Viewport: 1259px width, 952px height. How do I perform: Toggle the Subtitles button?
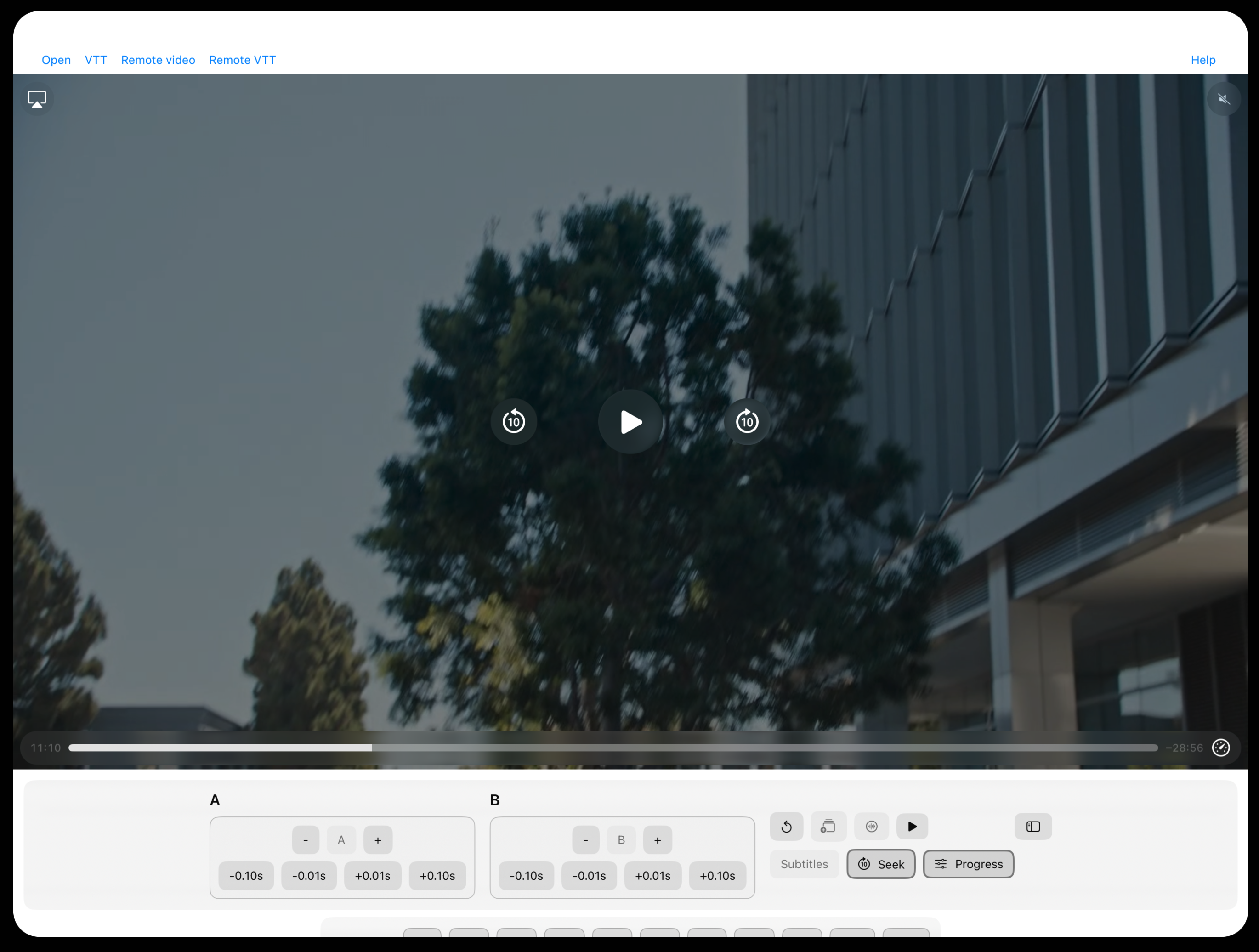coord(804,864)
